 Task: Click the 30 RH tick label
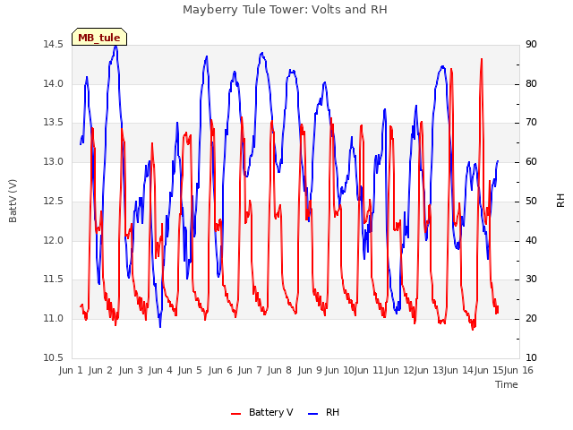531,279
